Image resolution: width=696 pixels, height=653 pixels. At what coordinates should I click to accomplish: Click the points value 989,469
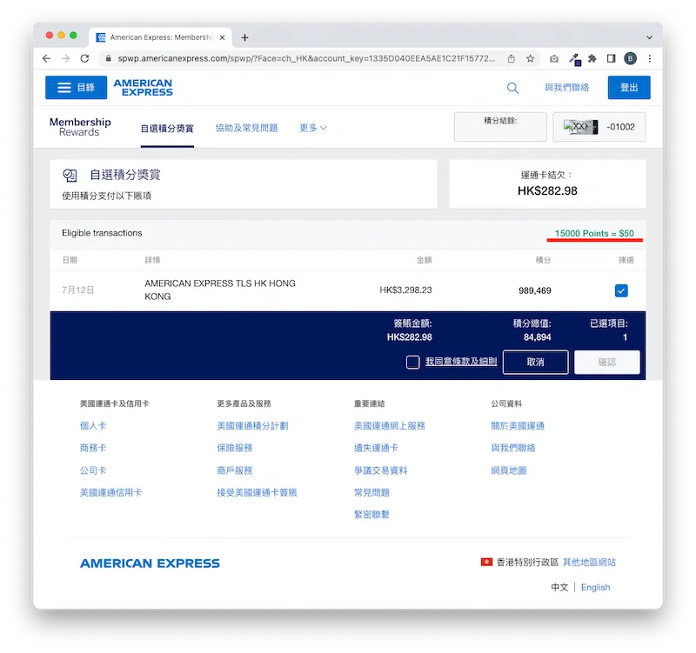(535, 290)
